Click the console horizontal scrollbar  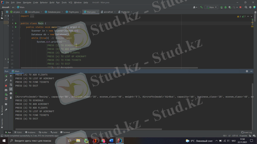click(89, 129)
